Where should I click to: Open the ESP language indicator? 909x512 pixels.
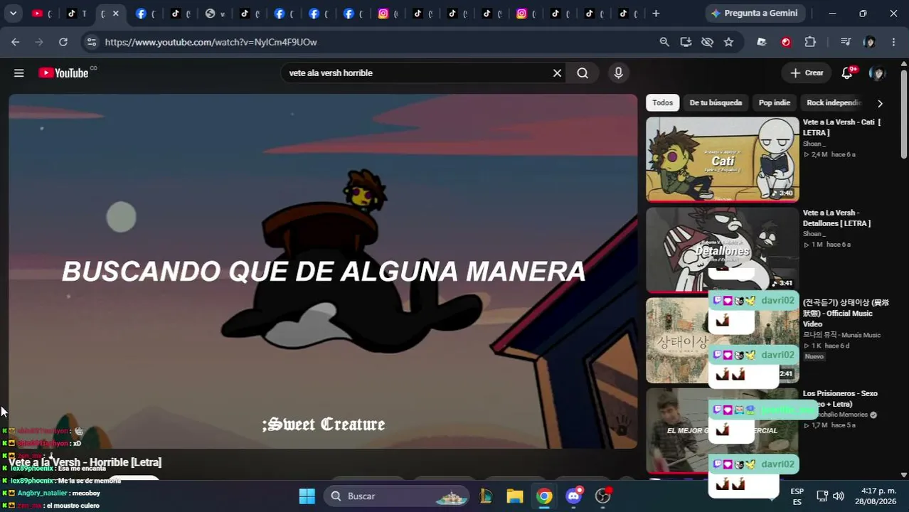[x=797, y=496]
